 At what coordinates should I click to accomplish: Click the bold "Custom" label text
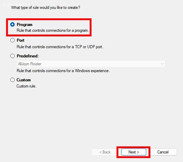pos(23,80)
